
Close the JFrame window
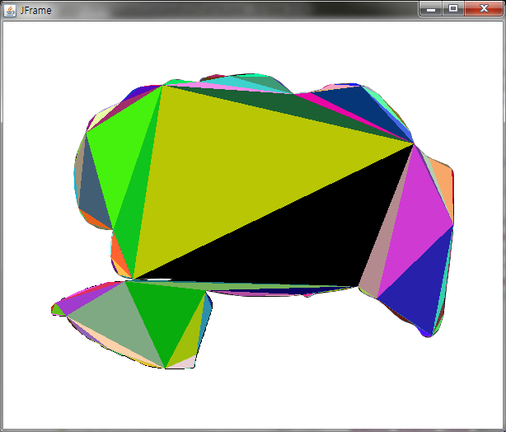coord(484,9)
